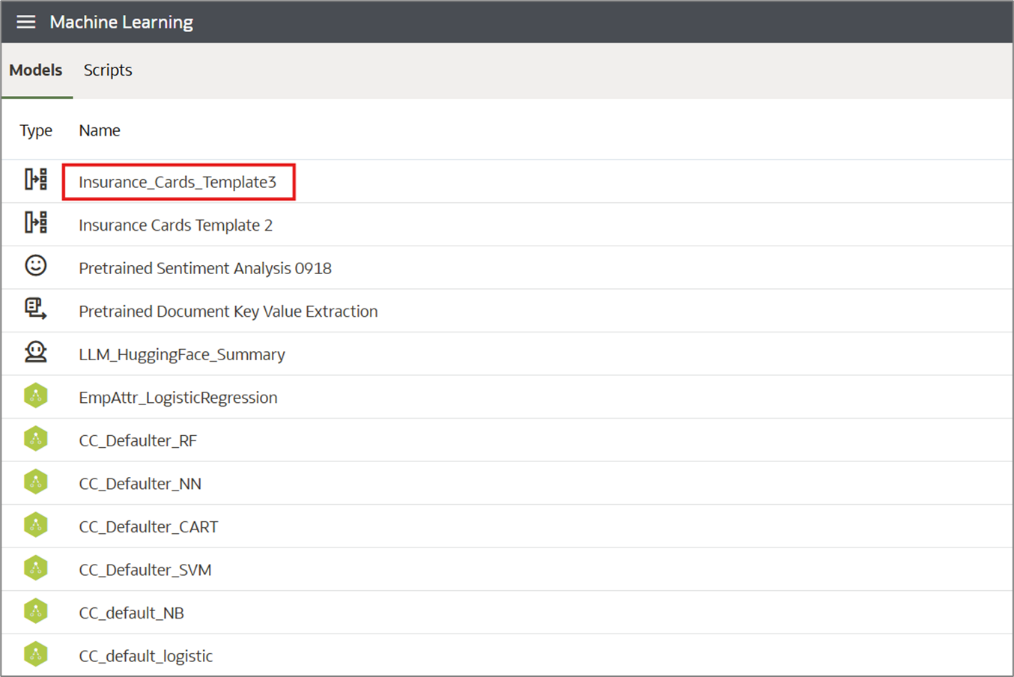Click the CC_Defaulter_NN green model icon
This screenshot has height=677, width=1014.
point(35,482)
